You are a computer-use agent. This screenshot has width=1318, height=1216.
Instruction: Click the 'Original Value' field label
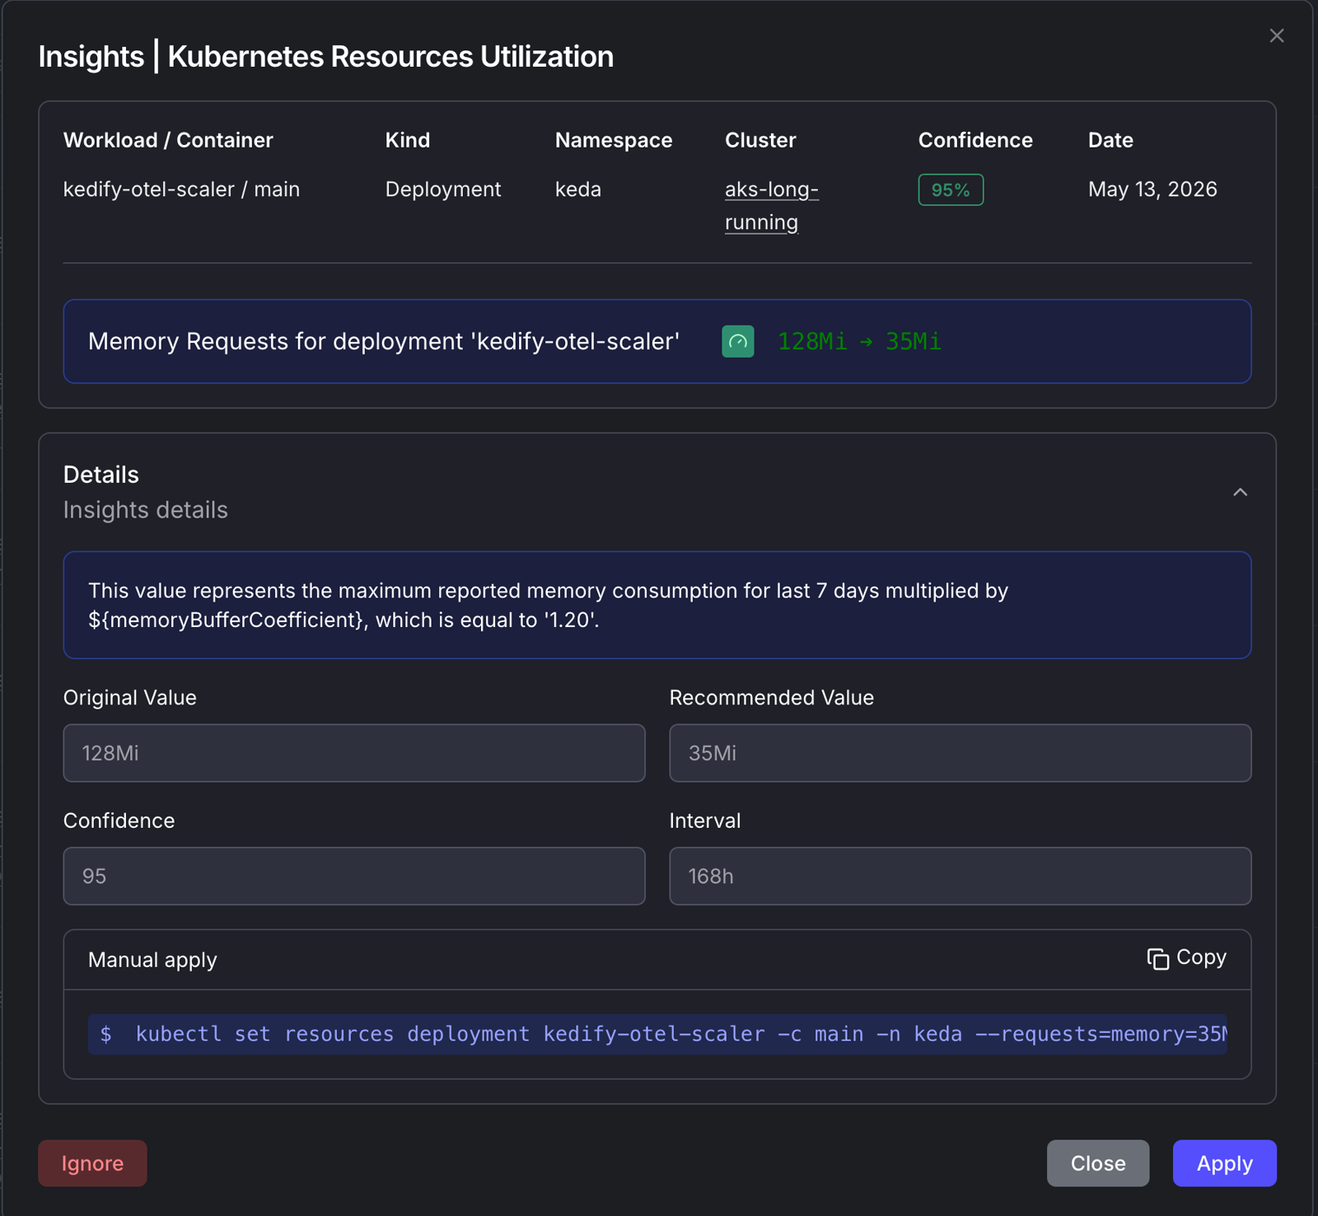coord(130,698)
